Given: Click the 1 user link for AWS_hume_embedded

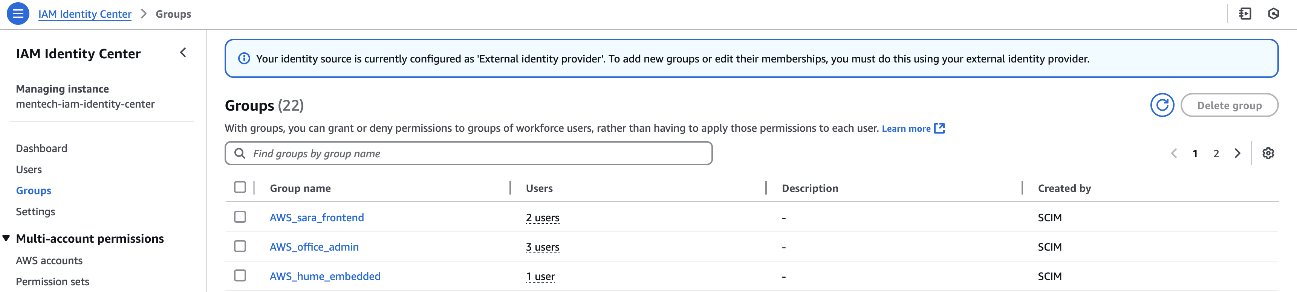Looking at the screenshot, I should click(540, 276).
